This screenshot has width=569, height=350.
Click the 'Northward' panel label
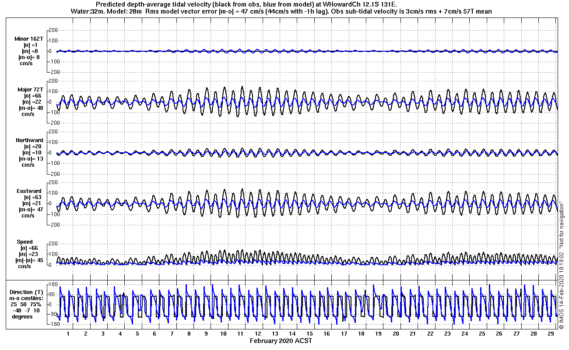pyautogui.click(x=29, y=140)
